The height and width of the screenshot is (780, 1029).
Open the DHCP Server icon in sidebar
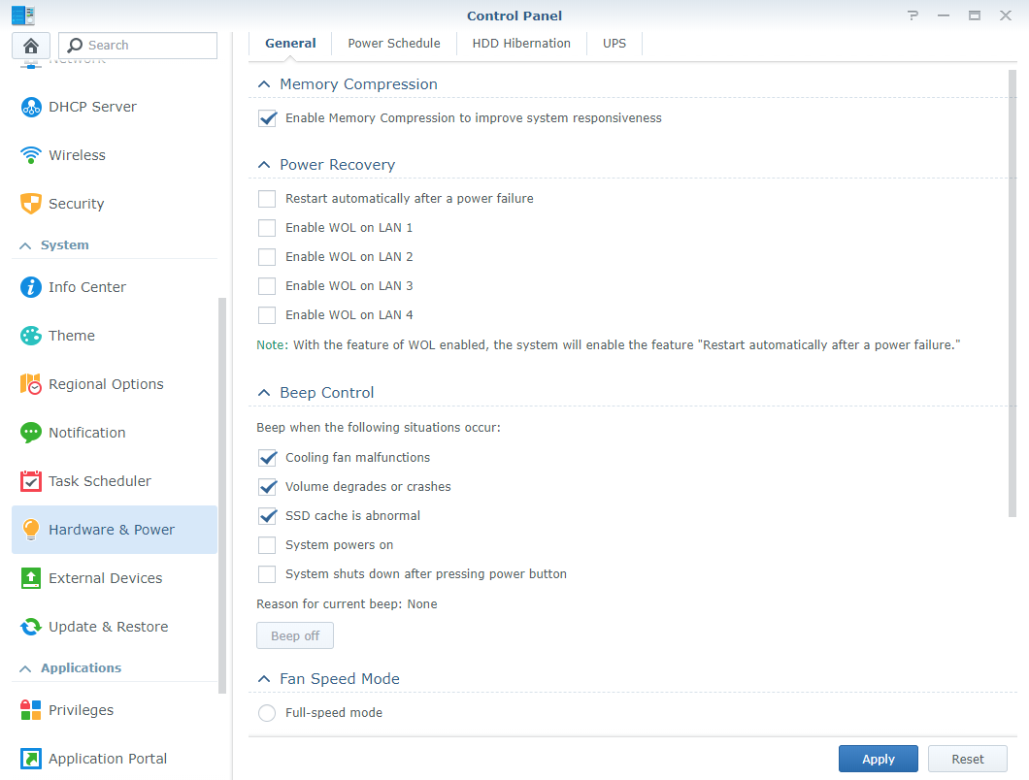coord(31,107)
